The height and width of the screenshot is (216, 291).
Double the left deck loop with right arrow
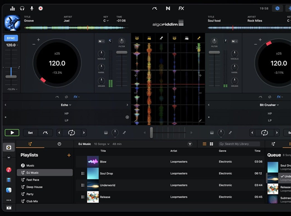pos(84,132)
